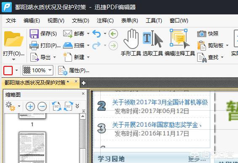Click the thumbnail scrollbar up arrow
Image resolution: width=238 pixels, height=163 pixels.
83,117
